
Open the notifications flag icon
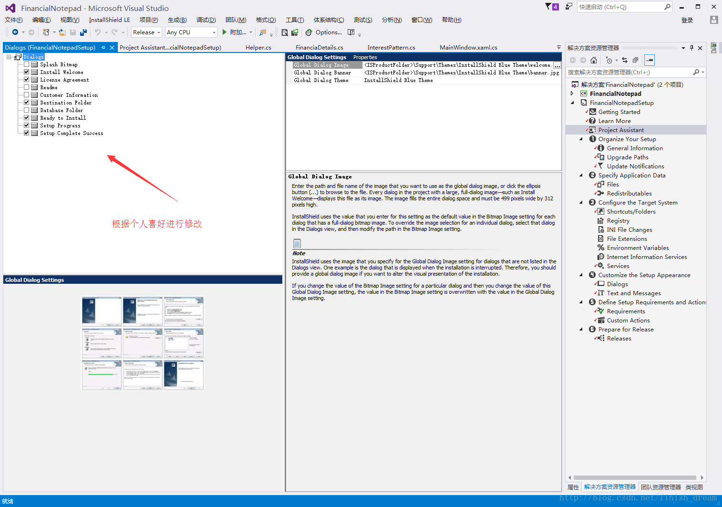(552, 7)
